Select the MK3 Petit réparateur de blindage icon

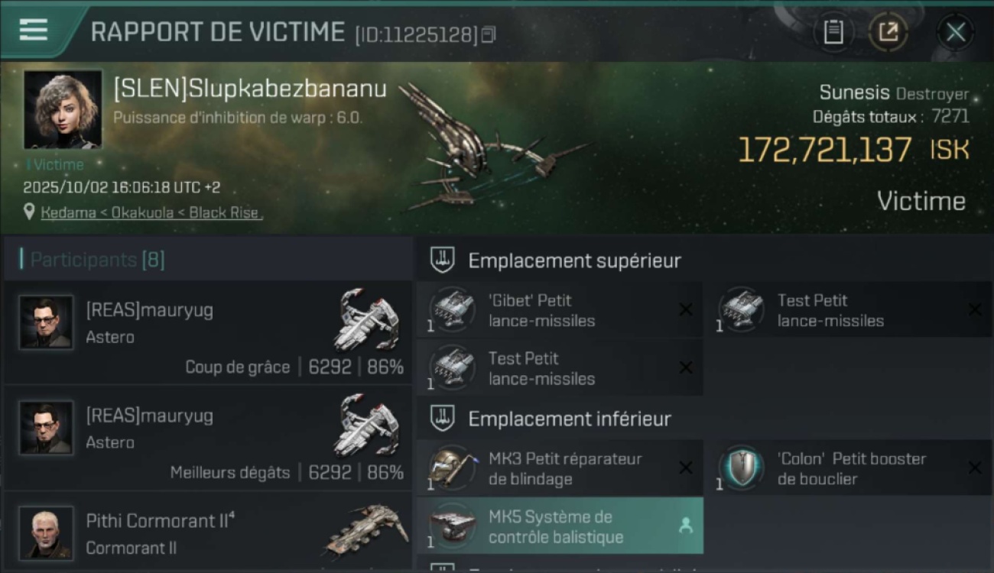[x=452, y=468]
